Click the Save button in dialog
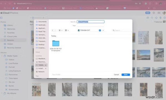Screen dimensions: 166x100 click(126, 75)
